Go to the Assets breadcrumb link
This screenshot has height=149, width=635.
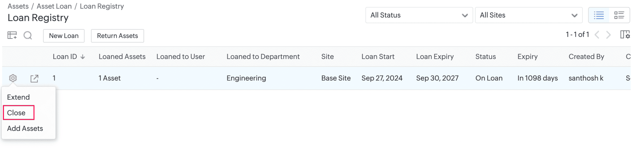point(18,6)
